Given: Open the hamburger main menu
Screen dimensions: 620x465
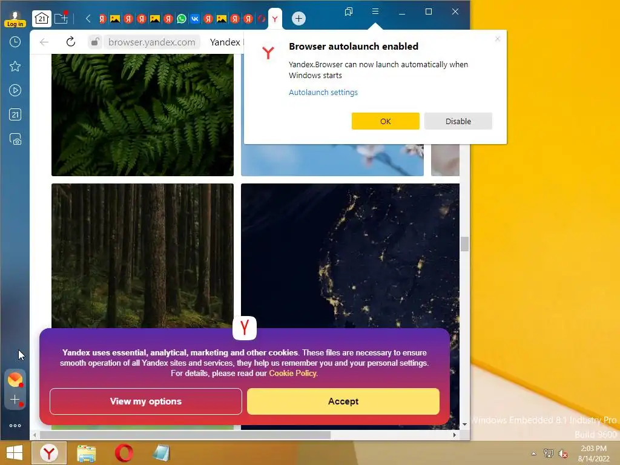Looking at the screenshot, I should click(375, 12).
